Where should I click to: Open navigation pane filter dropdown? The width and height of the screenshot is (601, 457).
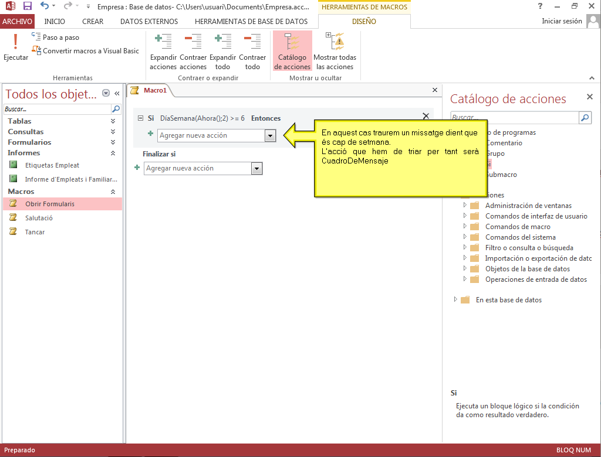[106, 93]
